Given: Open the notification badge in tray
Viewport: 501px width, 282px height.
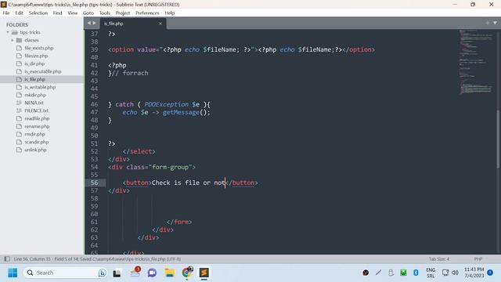Looking at the screenshot, I should click(490, 273).
